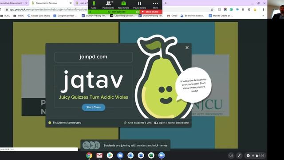Mute microphone in Zoom toolbar
284x160 pixels.
(94, 5)
